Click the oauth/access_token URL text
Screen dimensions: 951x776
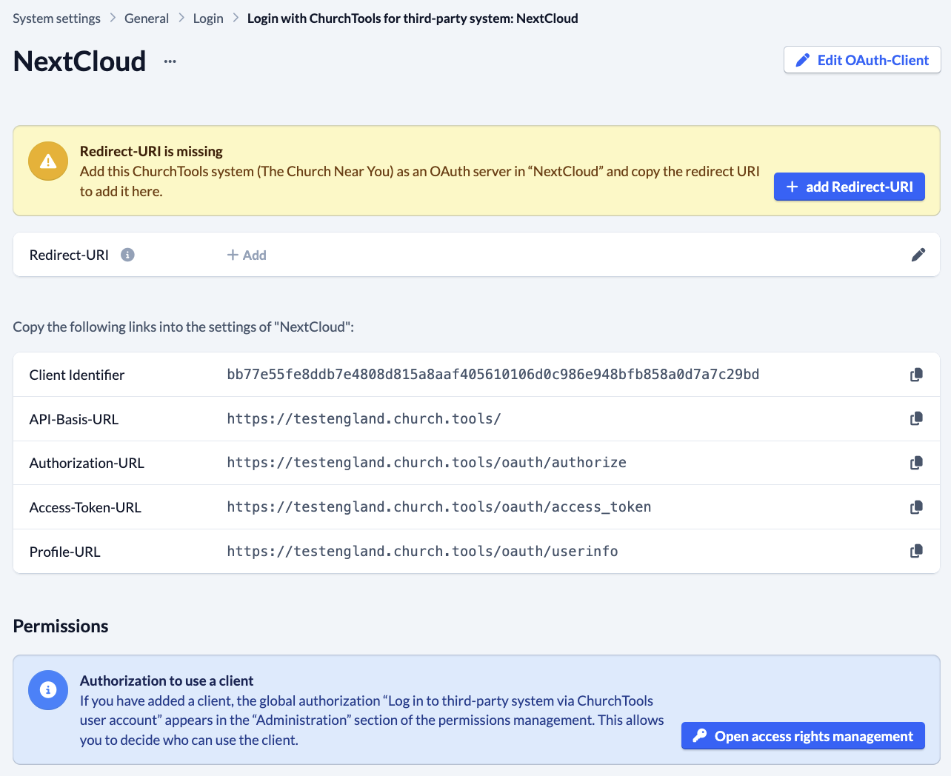(x=439, y=507)
